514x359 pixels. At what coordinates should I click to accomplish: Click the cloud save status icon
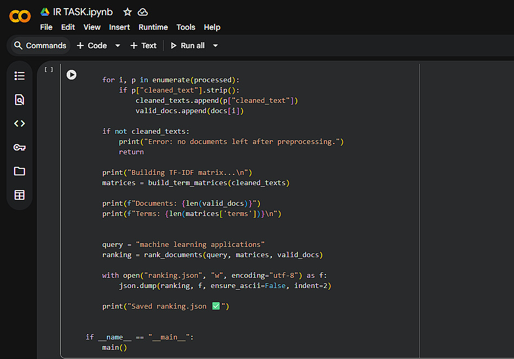pyautogui.click(x=142, y=12)
